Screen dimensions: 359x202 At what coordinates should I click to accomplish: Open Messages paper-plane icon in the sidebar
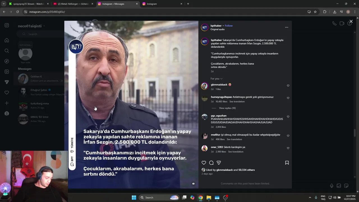7,82
